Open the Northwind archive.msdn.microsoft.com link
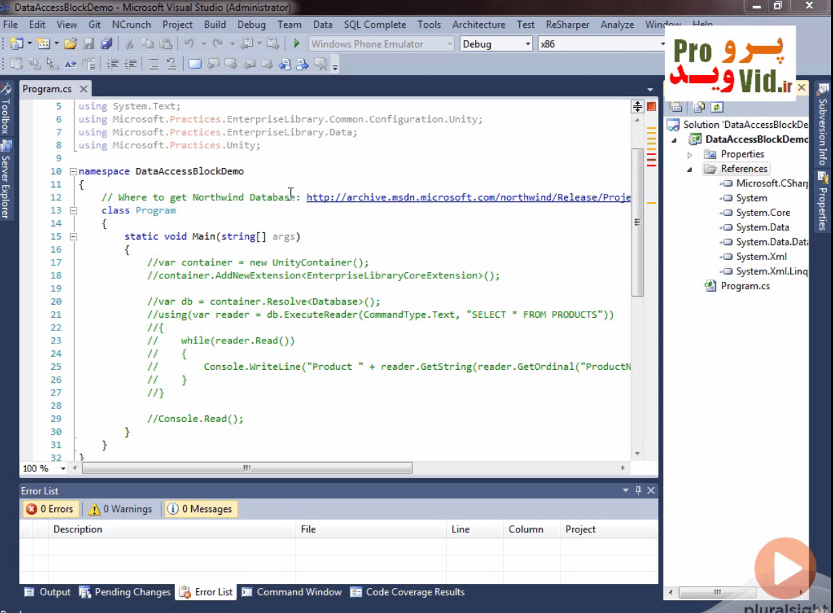833x613 pixels. click(468, 197)
